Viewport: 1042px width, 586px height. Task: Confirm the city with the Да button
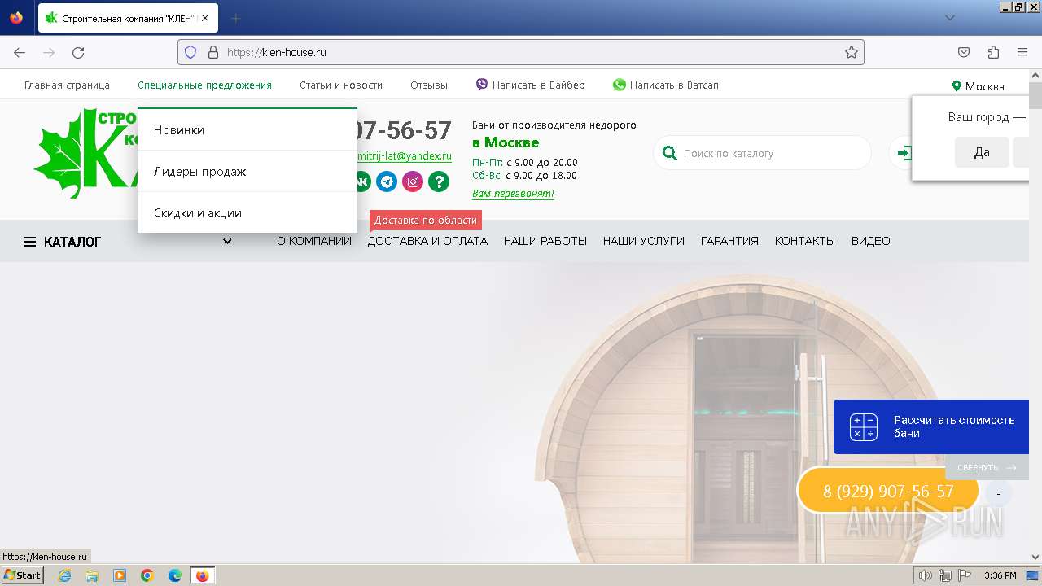coord(982,152)
